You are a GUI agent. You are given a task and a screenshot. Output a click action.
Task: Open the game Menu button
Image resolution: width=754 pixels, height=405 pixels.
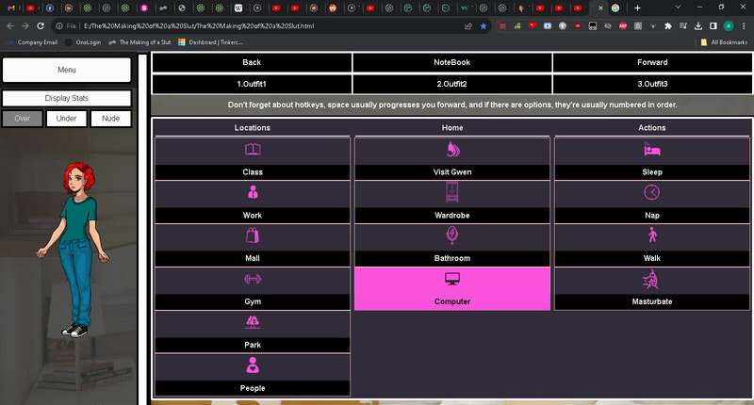pyautogui.click(x=66, y=70)
